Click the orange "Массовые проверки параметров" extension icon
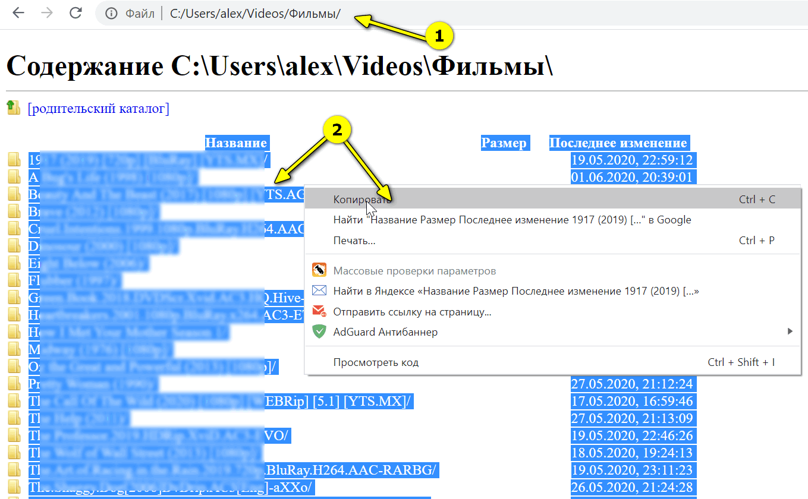Viewport: 808px width, 499px height. click(x=319, y=270)
